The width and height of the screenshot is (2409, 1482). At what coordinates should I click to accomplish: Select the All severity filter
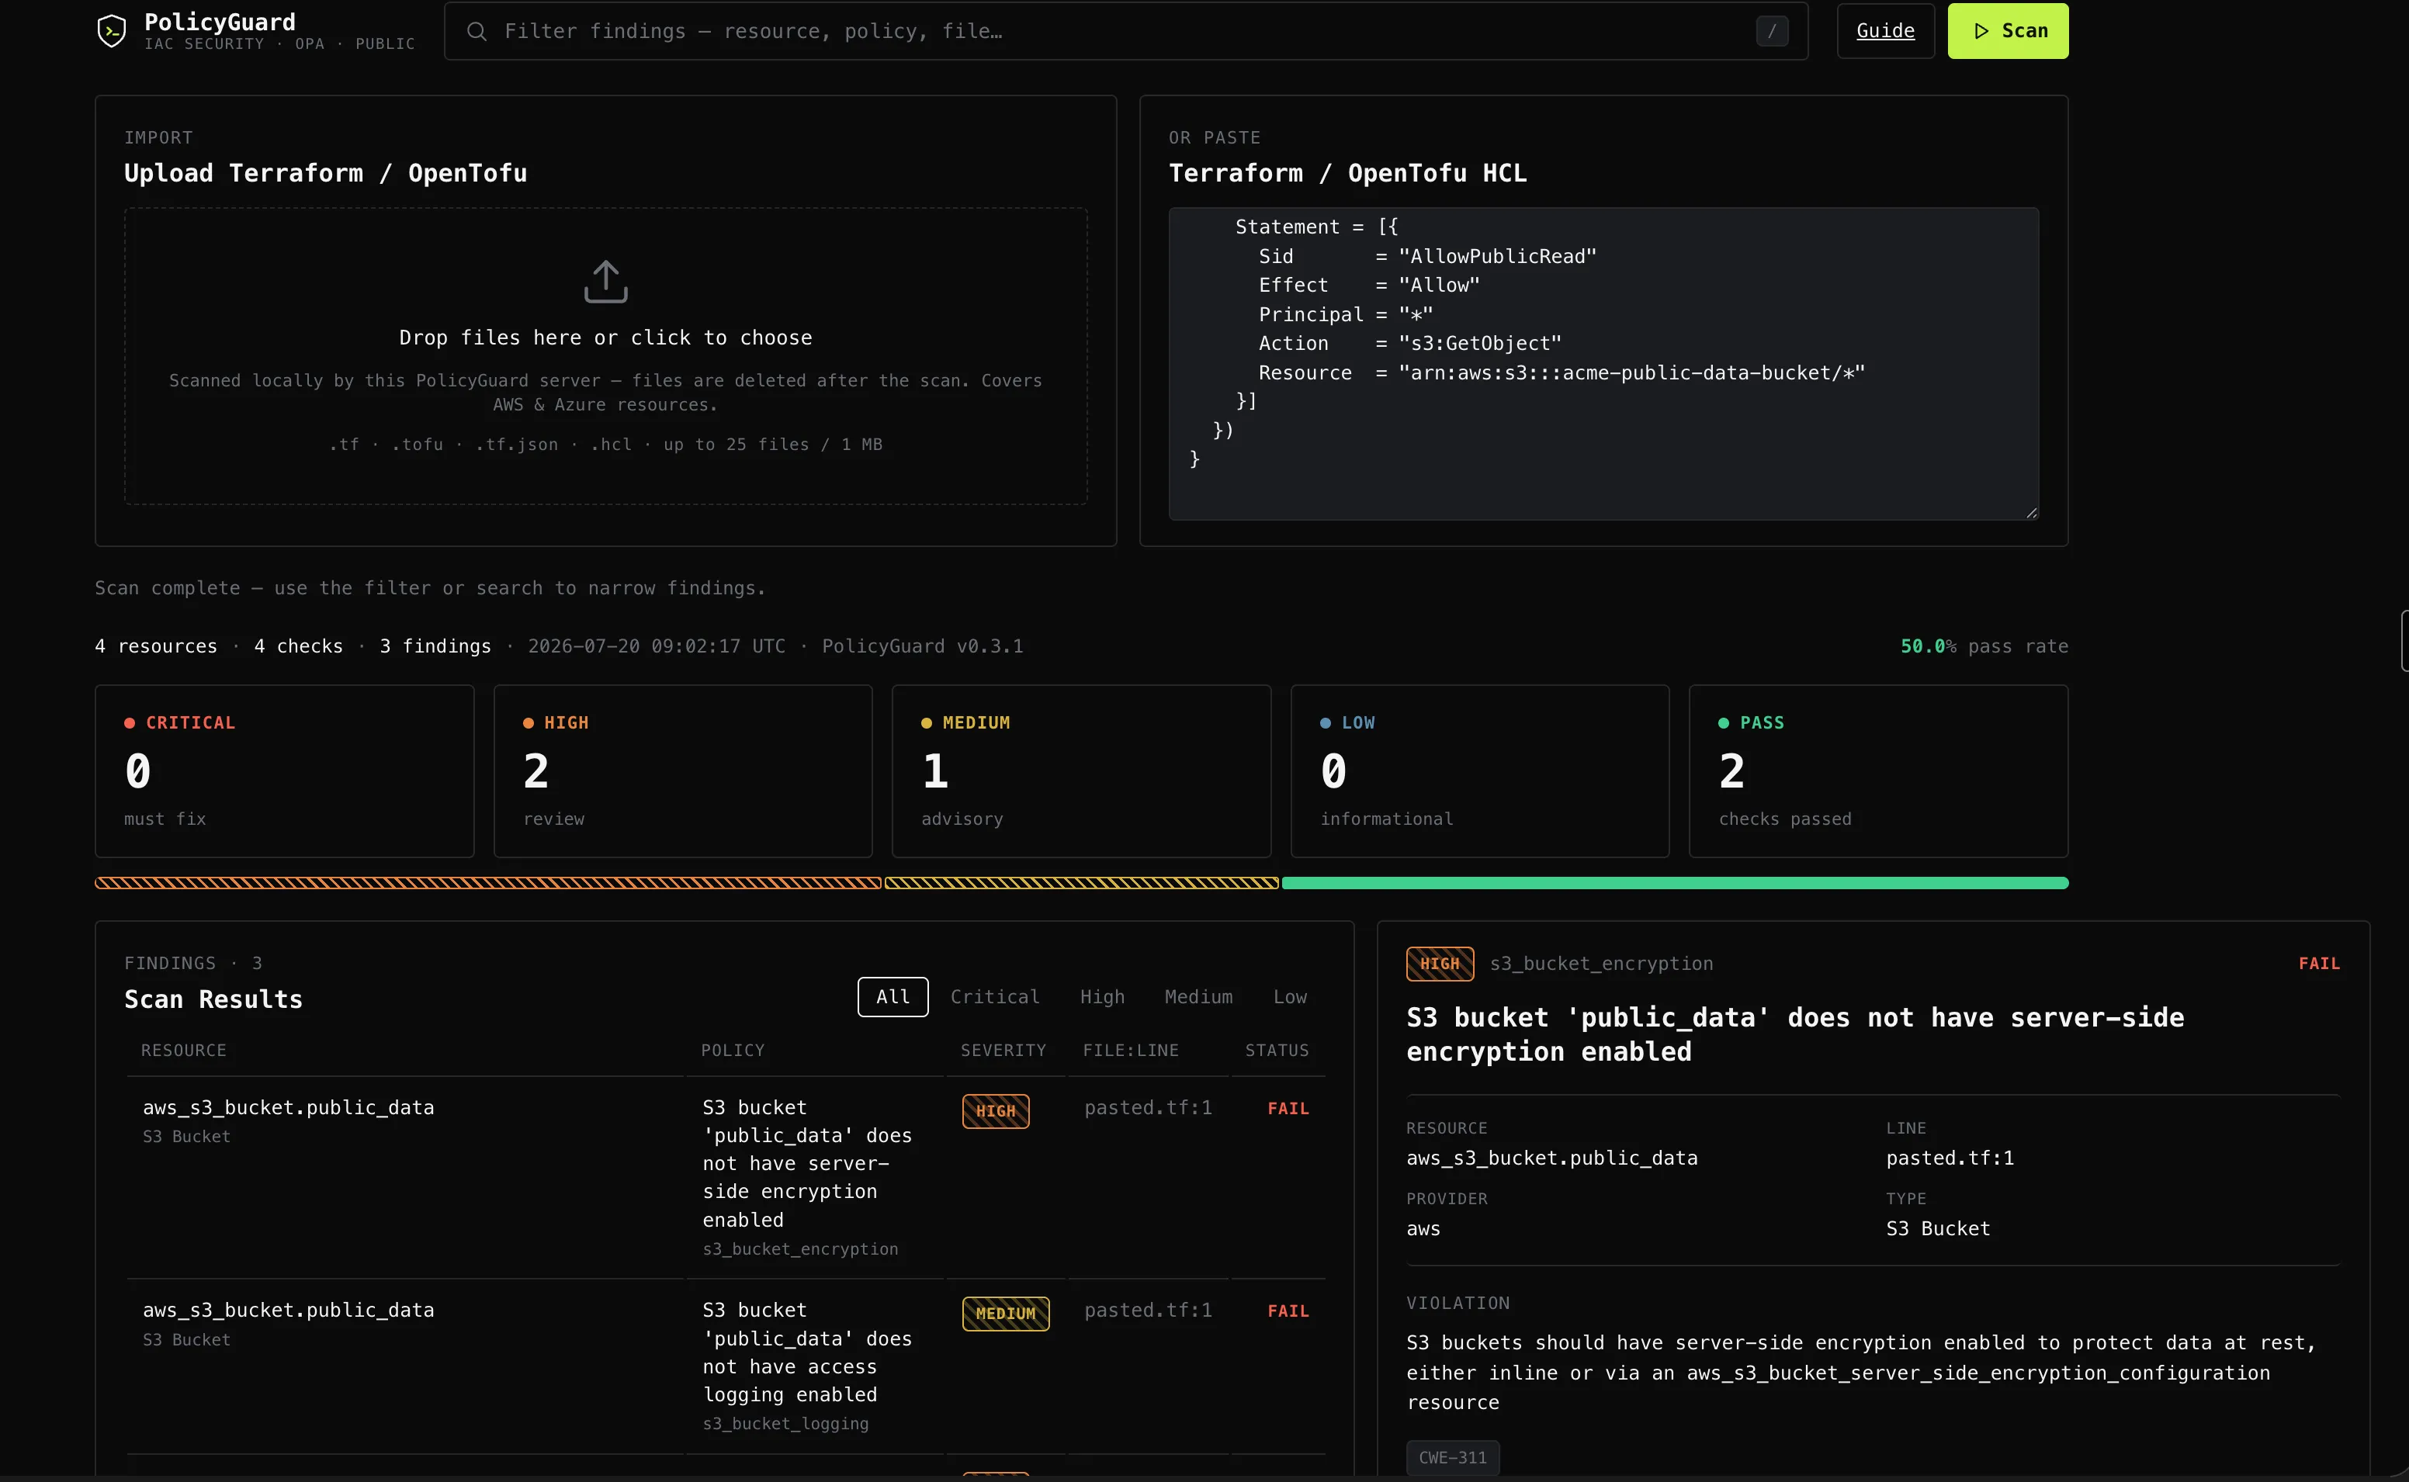pyautogui.click(x=893, y=997)
